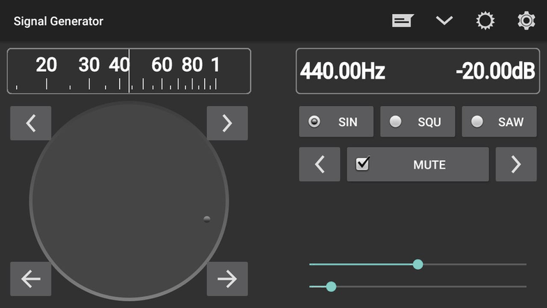Click the upper slider handle
Viewport: 547px width, 308px height.
418,264
